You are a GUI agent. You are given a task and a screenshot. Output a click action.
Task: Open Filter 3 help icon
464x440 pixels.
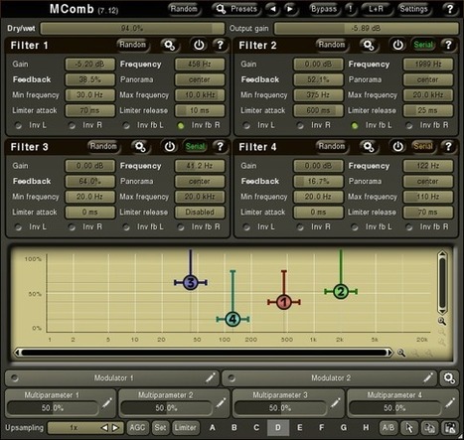(220, 146)
